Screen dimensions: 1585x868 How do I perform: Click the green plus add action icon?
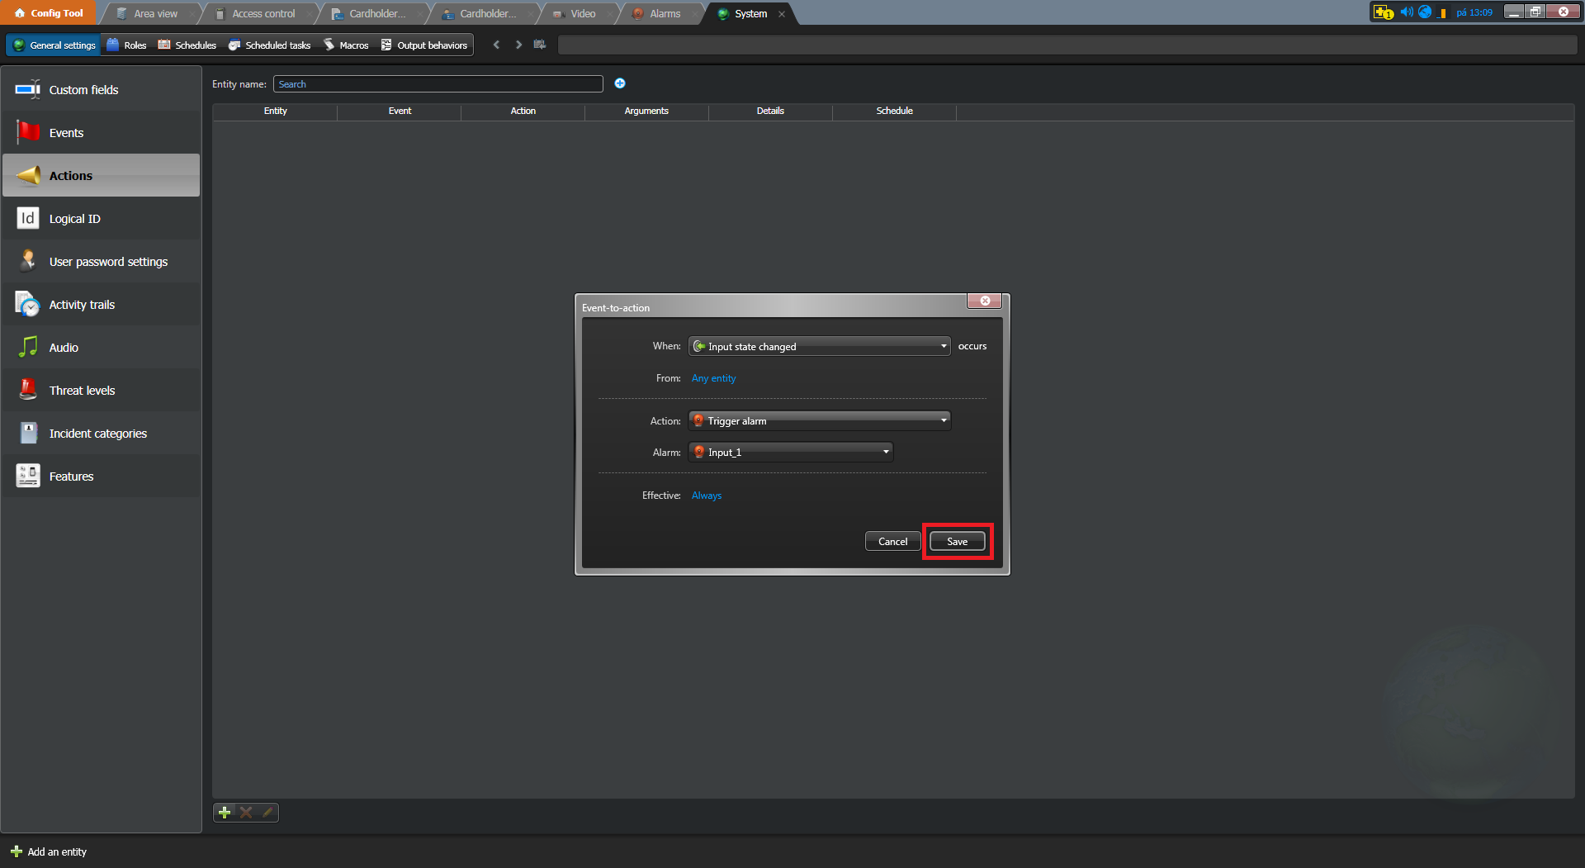click(224, 813)
